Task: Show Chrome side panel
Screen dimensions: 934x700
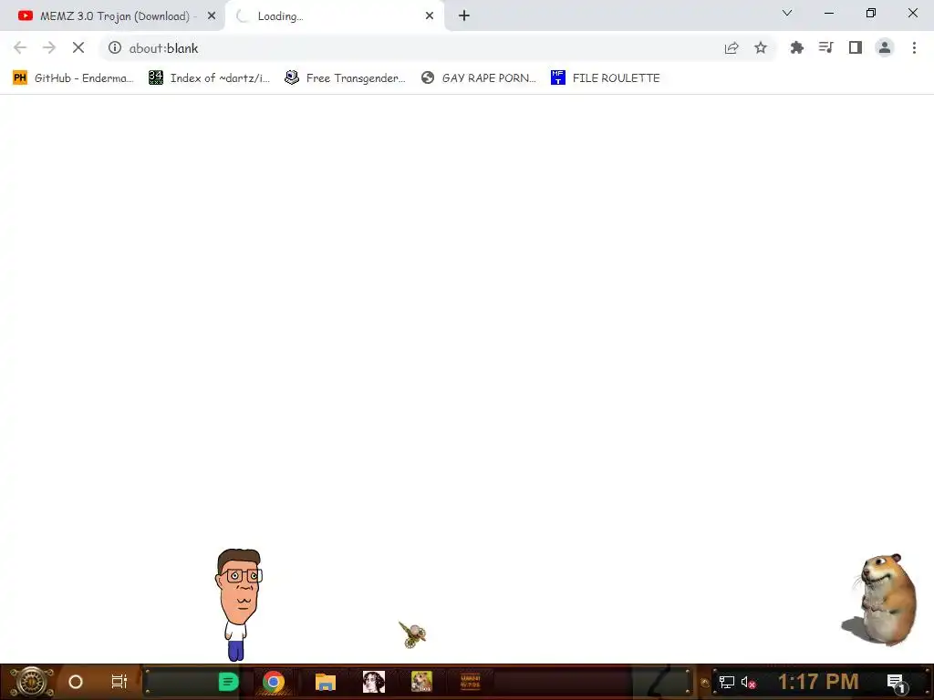Action: [856, 47]
